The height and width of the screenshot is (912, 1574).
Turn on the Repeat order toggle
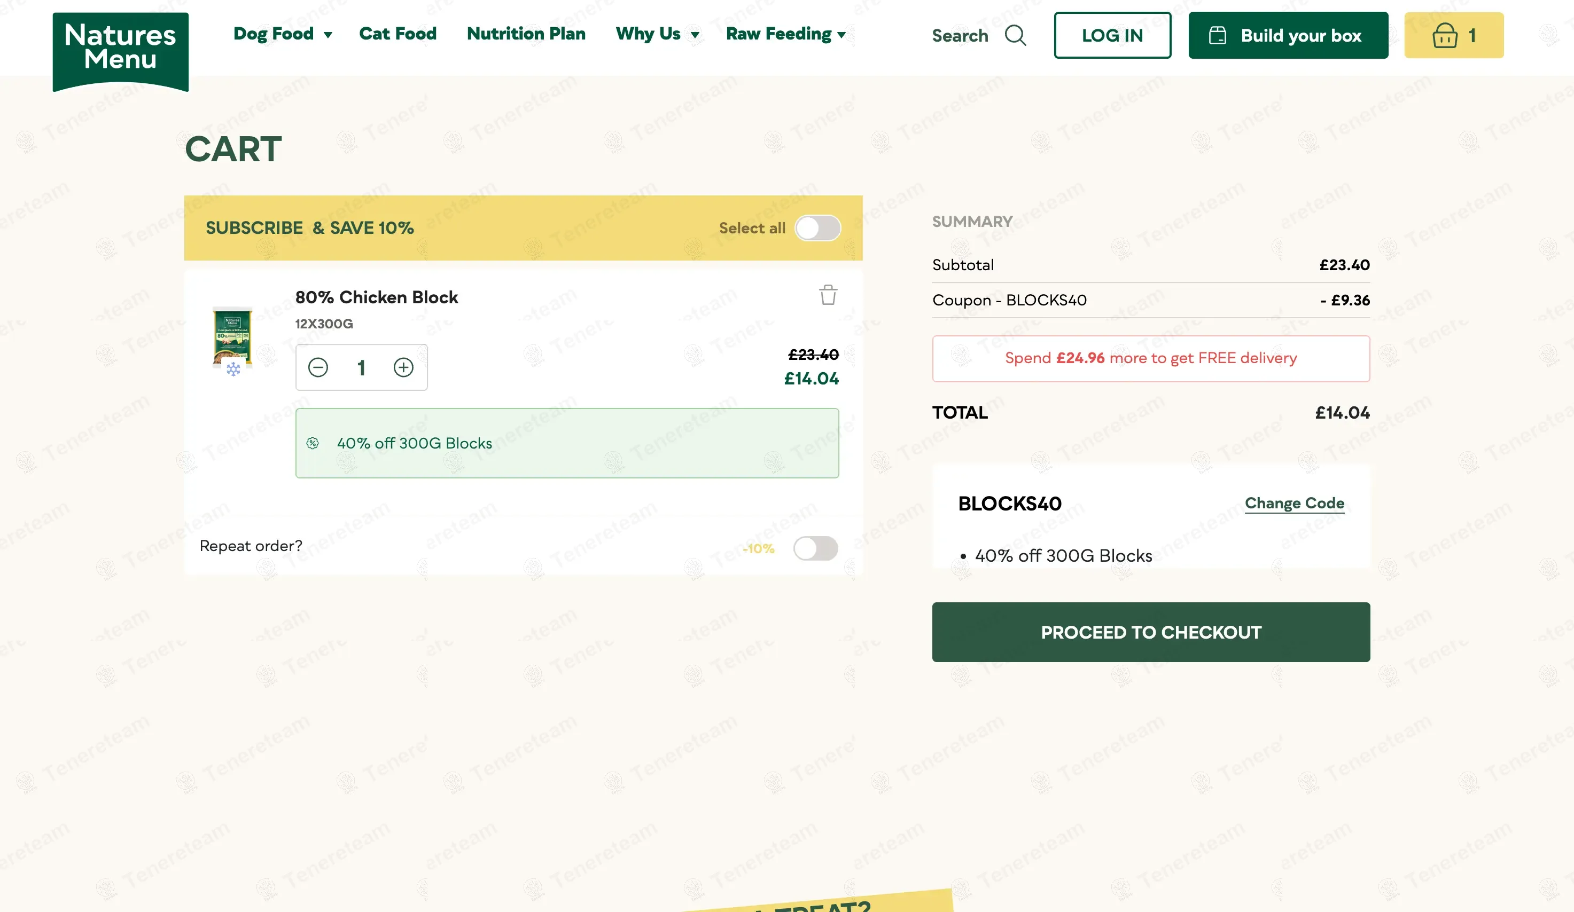[815, 549]
